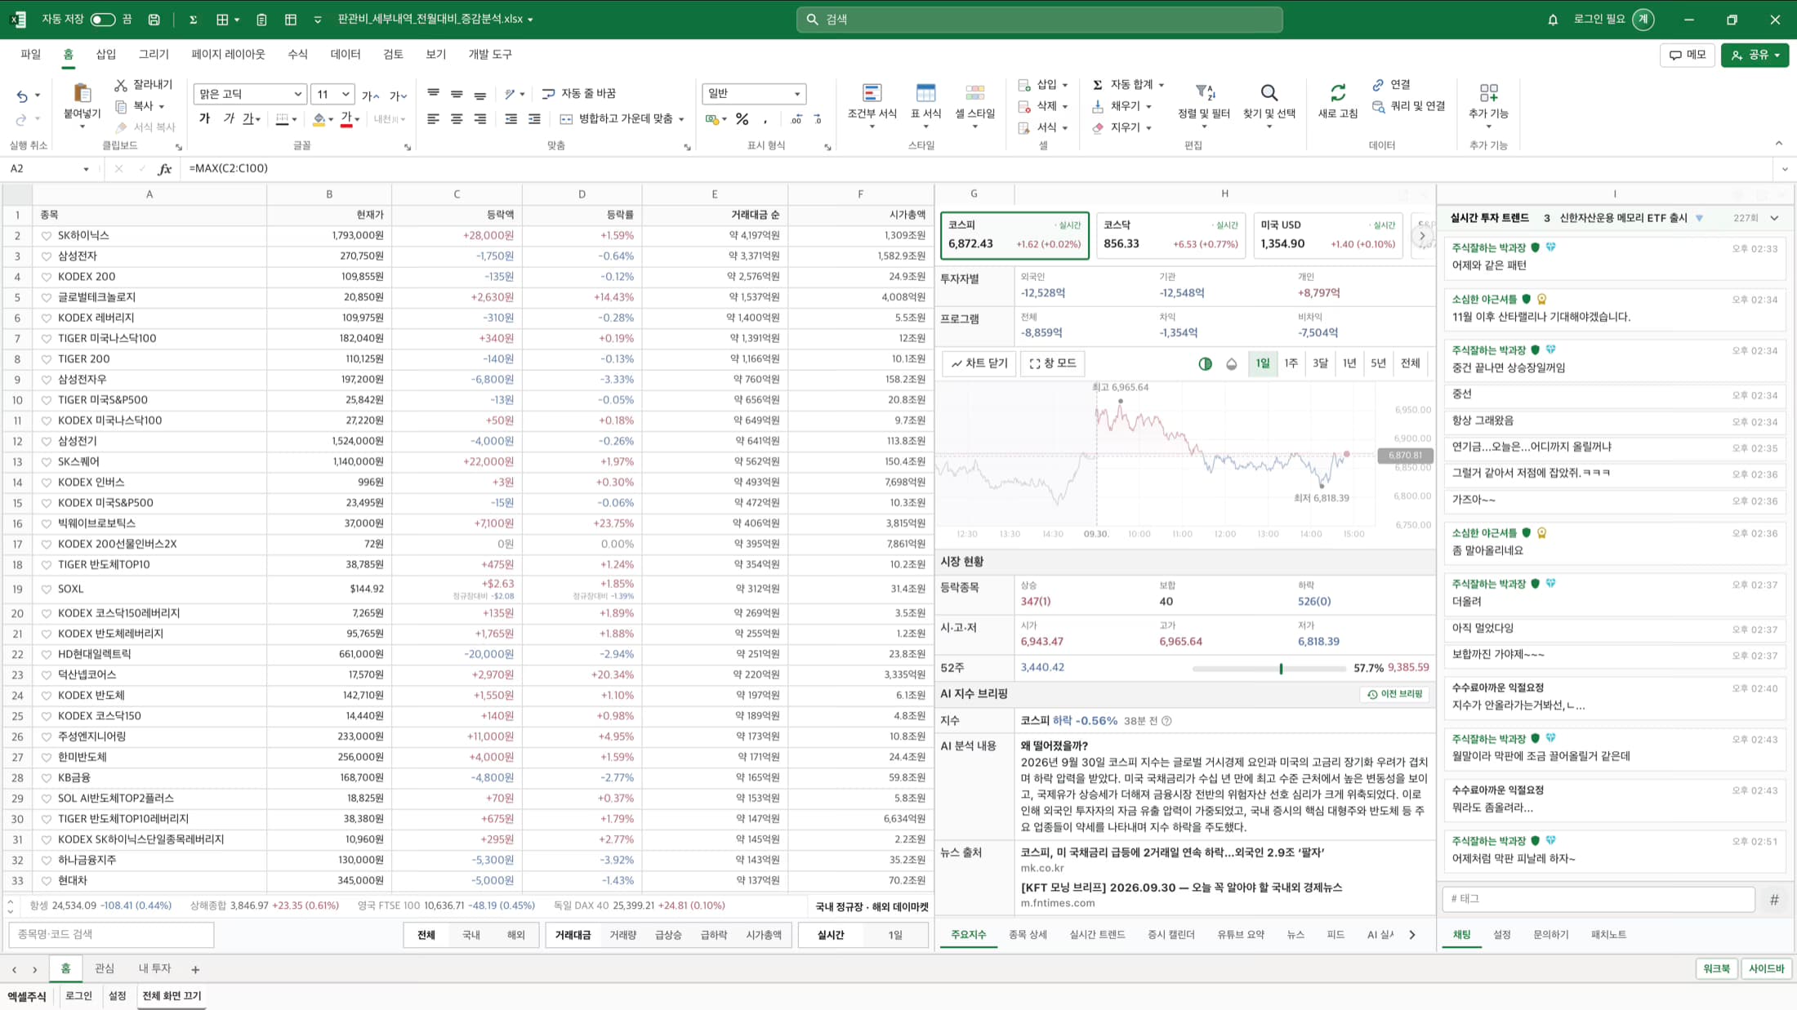Viewport: 1797px width, 1010px height.
Task: Select the 국내 market filter
Action: 471,936
